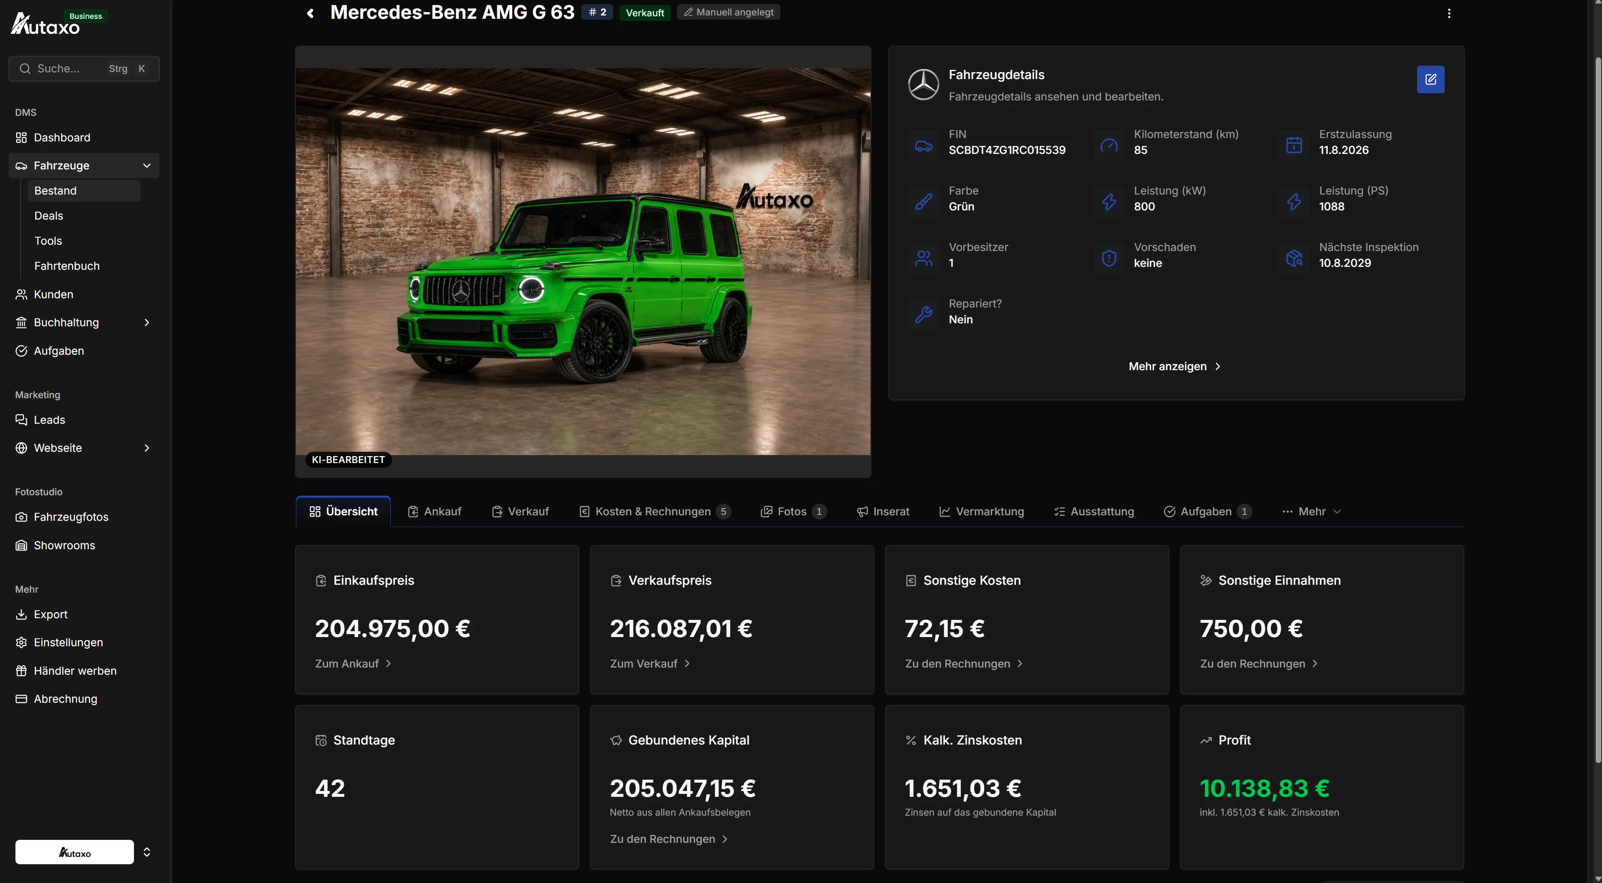The height and width of the screenshot is (883, 1602).
Task: Follow the Zum Ankauf link
Action: [x=353, y=664]
